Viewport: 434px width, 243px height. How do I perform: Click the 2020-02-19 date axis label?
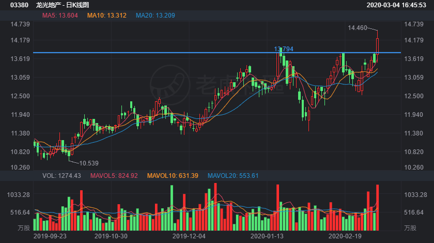pyautogui.click(x=345, y=236)
